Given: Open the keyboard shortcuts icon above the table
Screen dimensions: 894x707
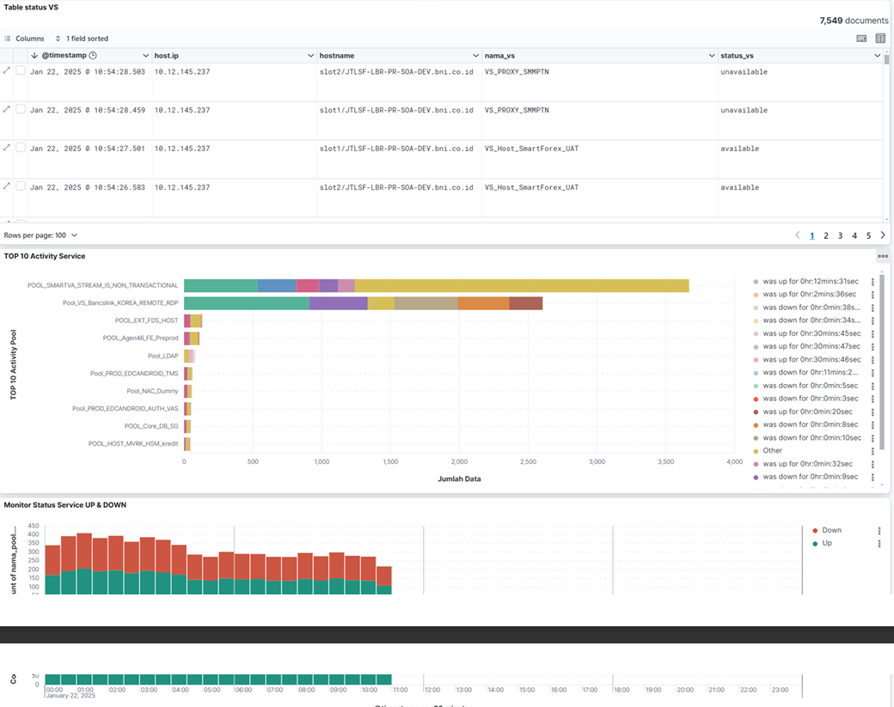Looking at the screenshot, I should (861, 39).
